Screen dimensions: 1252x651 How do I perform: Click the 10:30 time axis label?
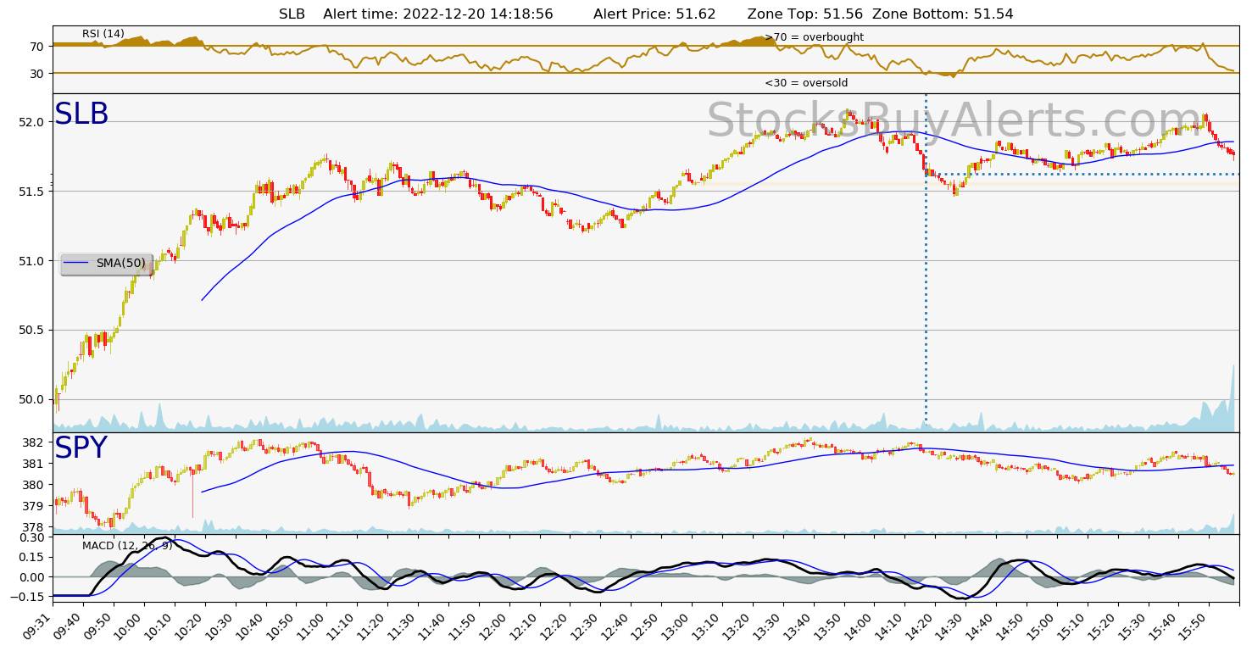[219, 626]
